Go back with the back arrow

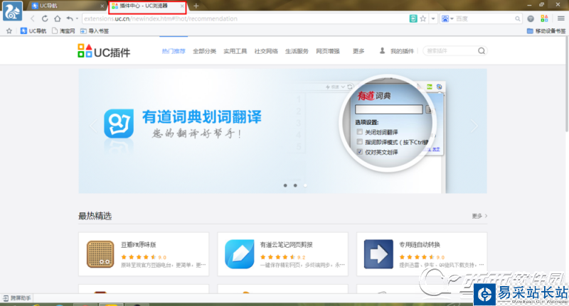point(32,18)
